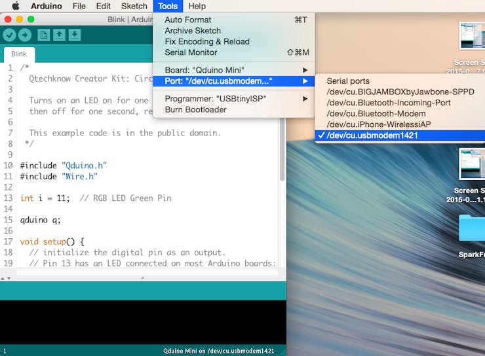Screen dimensions: 485x356
Task: Click the #include "Qduino.h" line
Action: pos(64,166)
